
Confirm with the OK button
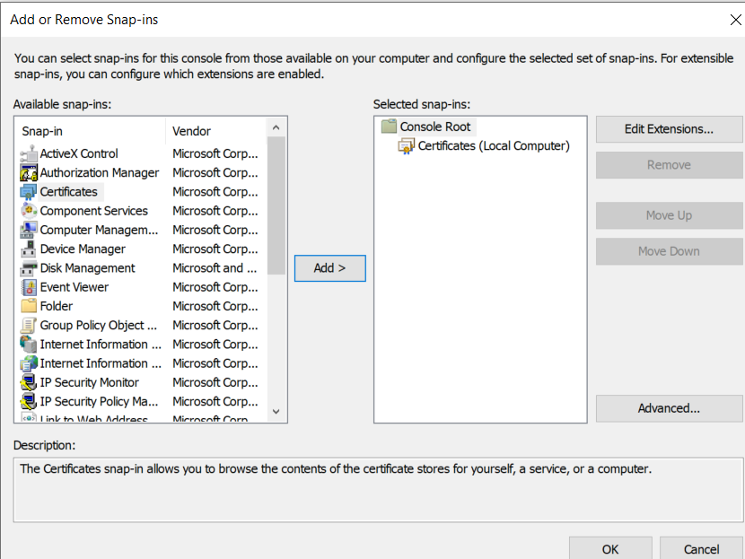[x=610, y=549]
